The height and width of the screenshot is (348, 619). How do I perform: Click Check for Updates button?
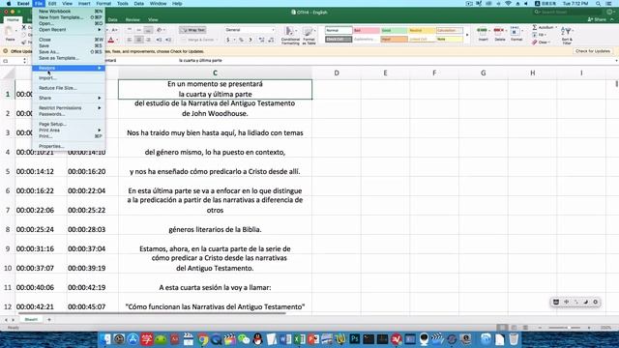pyautogui.click(x=593, y=51)
